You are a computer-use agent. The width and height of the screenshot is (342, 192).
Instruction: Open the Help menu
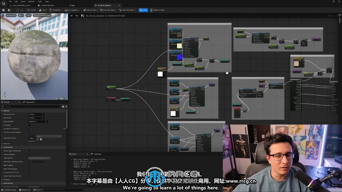pyautogui.click(x=47, y=2)
